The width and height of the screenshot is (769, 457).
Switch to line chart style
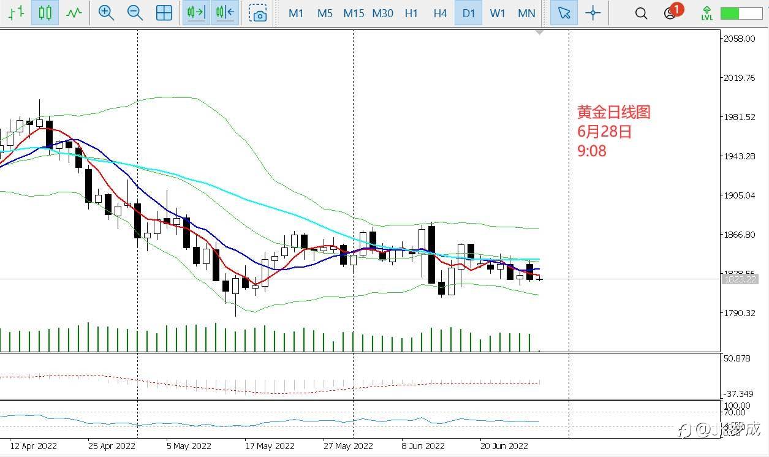[74, 13]
